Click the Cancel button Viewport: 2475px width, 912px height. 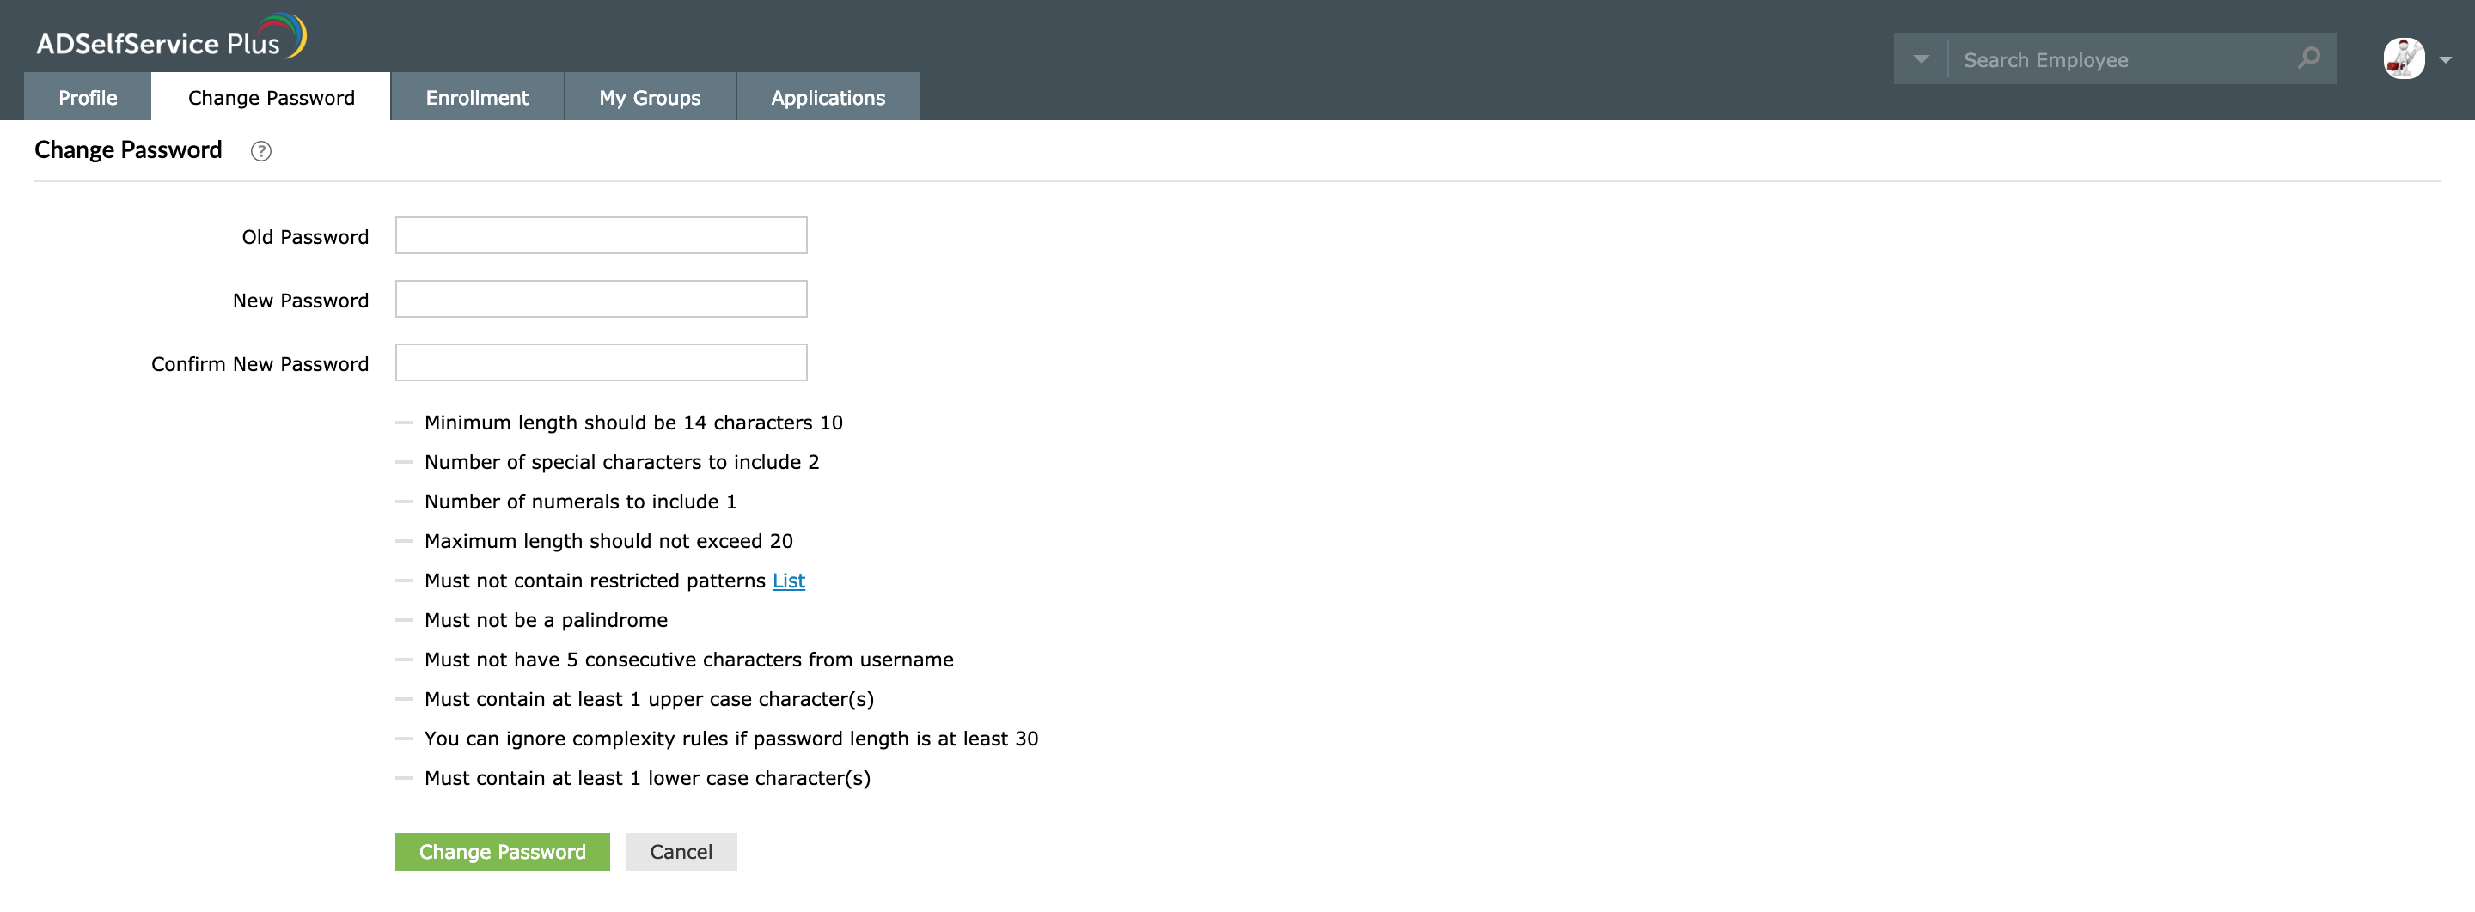pos(681,852)
